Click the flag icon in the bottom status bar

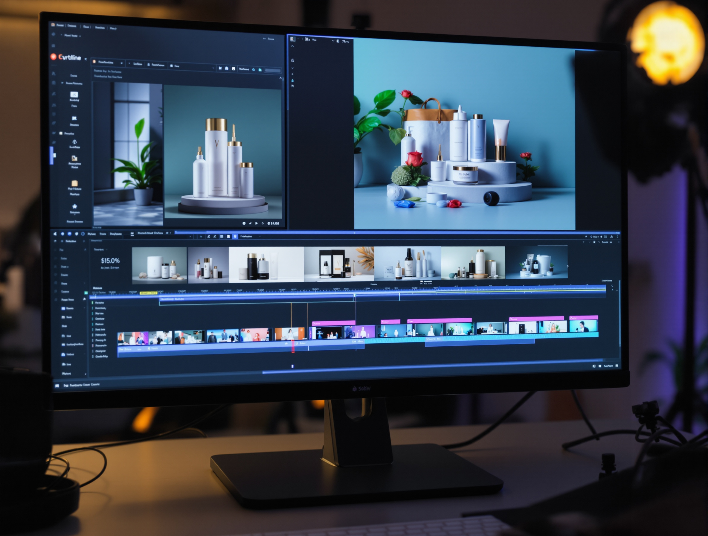point(57,386)
